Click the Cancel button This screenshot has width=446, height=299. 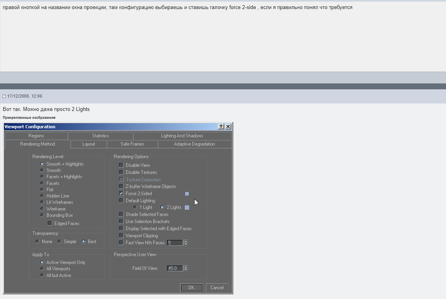[217, 288]
